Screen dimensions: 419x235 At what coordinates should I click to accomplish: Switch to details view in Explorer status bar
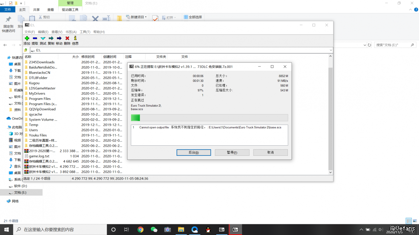pos(409,221)
